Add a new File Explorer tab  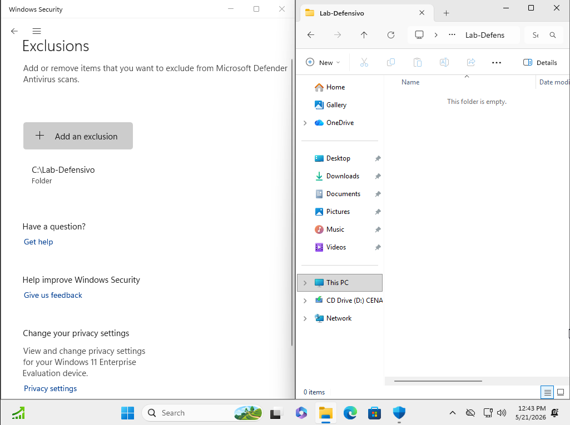pos(447,13)
